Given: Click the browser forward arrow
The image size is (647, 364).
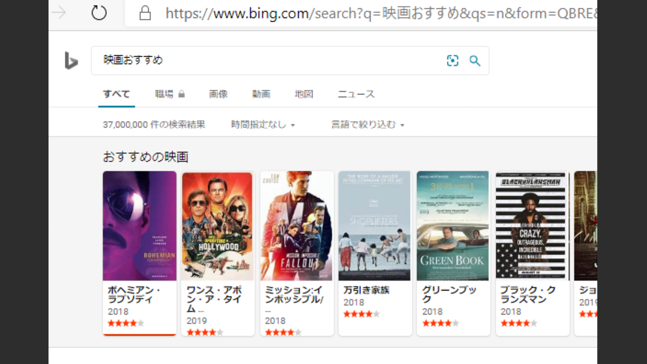Looking at the screenshot, I should click(59, 13).
